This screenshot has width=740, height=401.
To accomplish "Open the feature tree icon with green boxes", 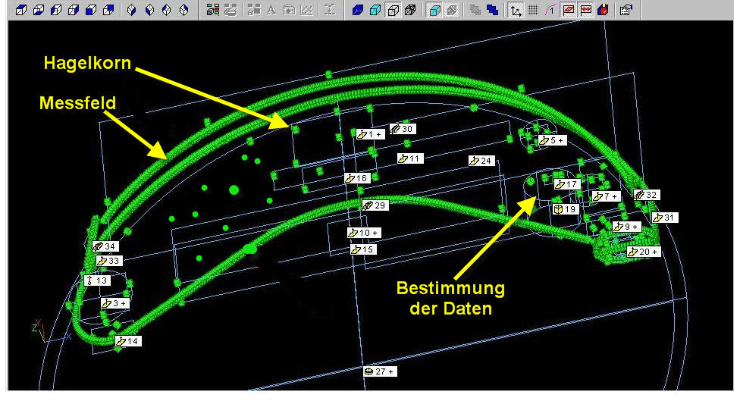I will click(212, 10).
